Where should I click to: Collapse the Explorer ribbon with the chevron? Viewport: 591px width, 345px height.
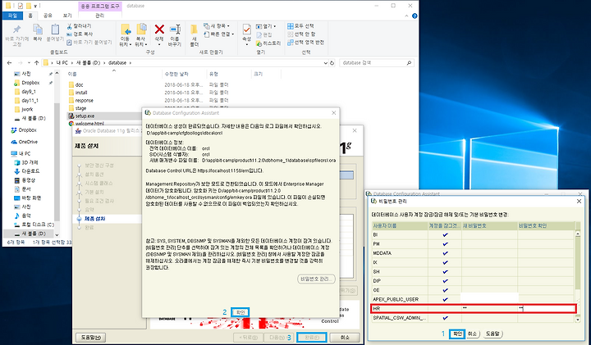(x=406, y=16)
